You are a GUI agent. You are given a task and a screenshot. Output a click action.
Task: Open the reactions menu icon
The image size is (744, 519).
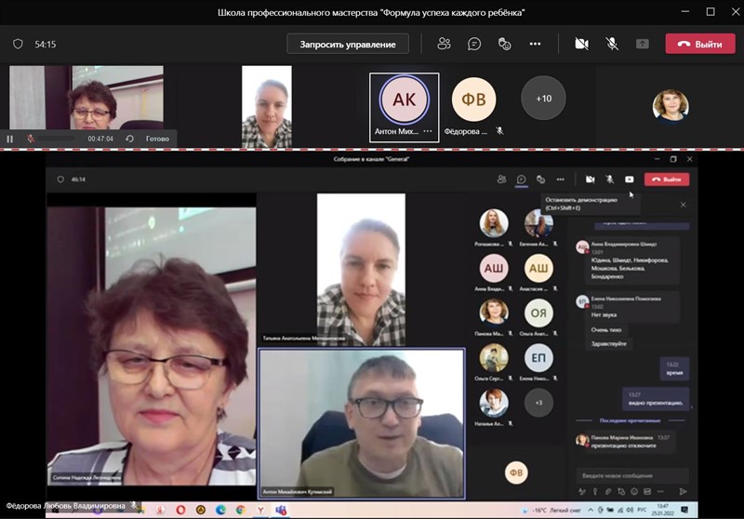[x=505, y=44]
